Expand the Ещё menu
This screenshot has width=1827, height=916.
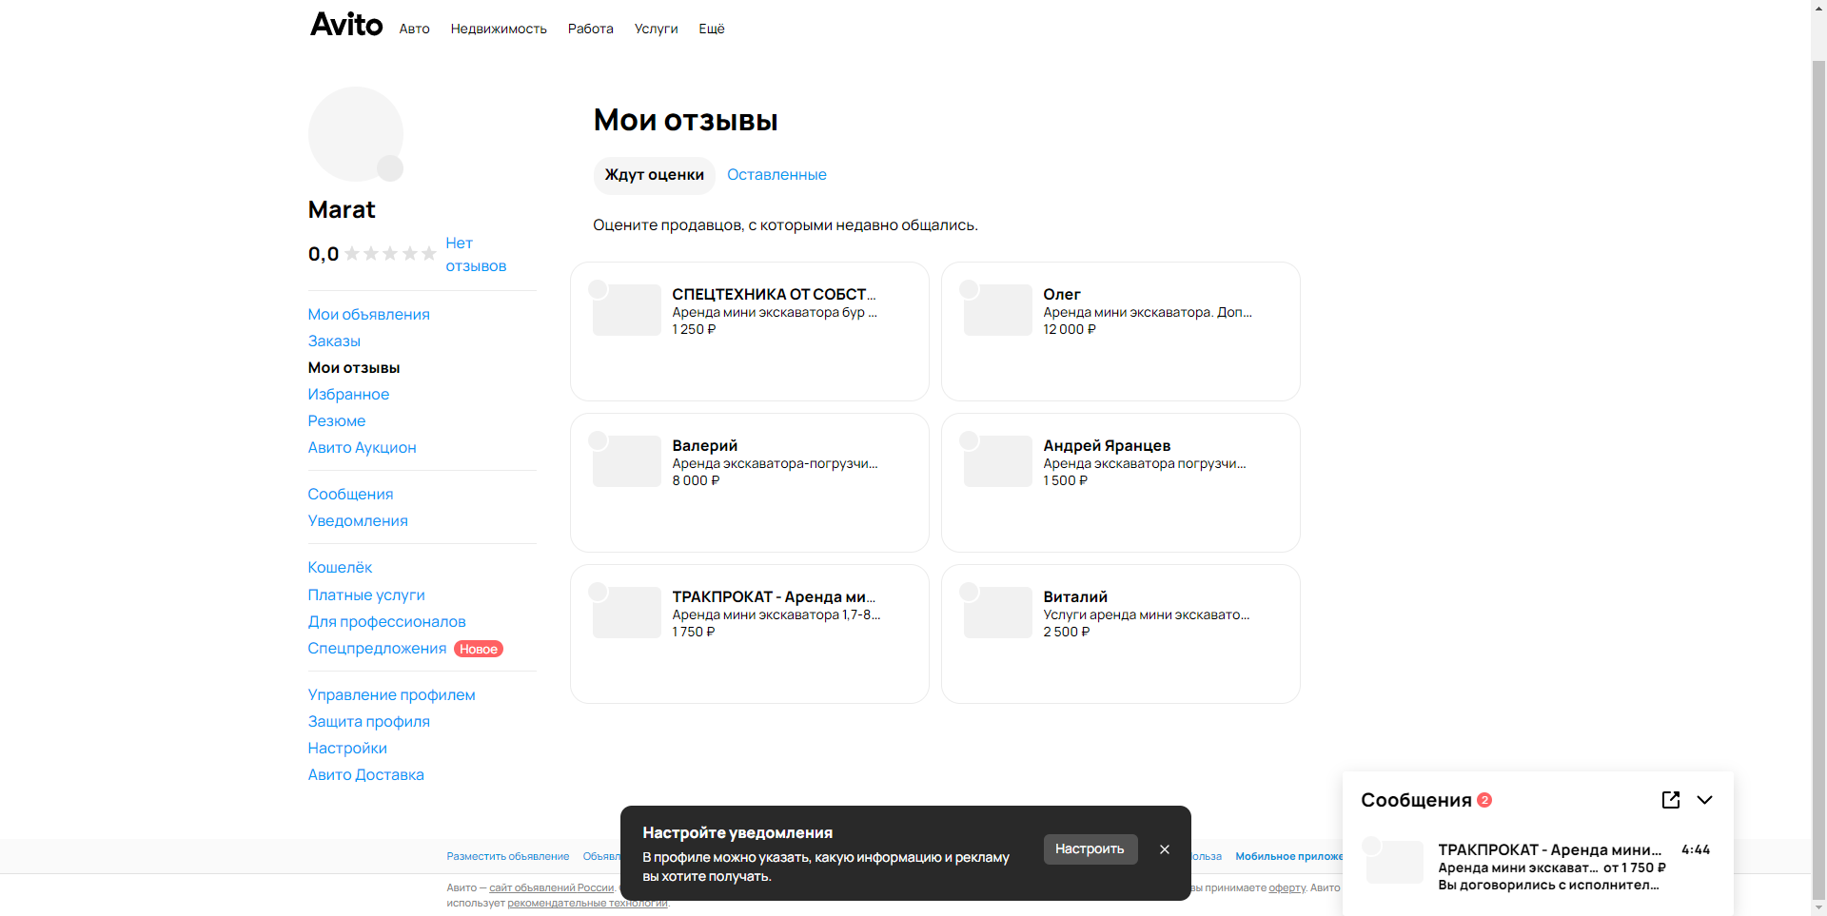pyautogui.click(x=712, y=29)
